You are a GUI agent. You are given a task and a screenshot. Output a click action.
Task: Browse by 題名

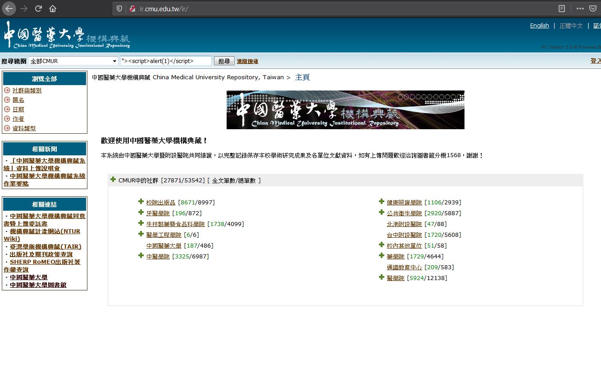click(18, 100)
